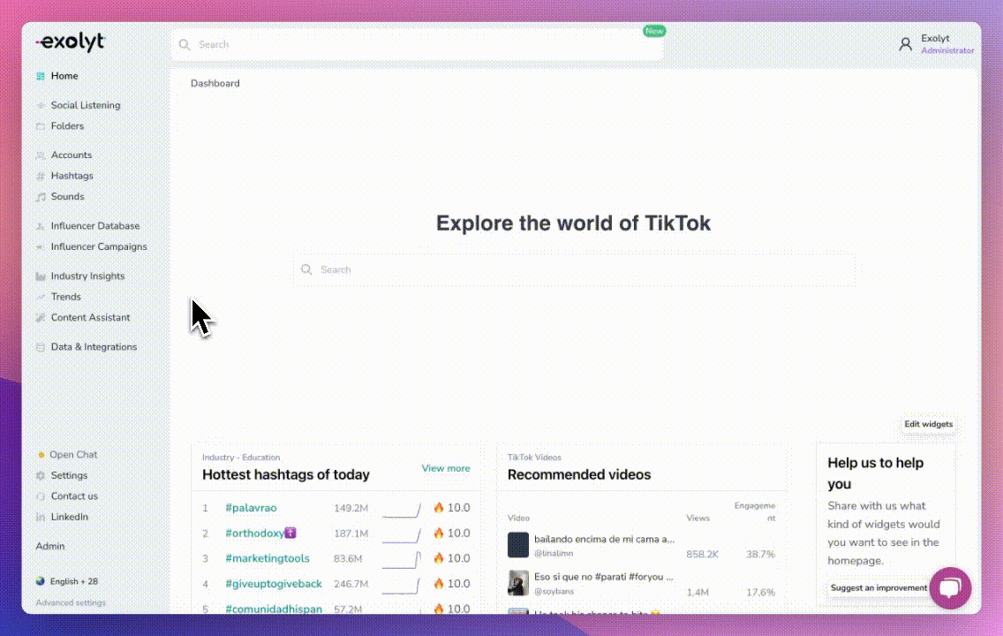Click the Trends line icon
The height and width of the screenshot is (636, 1003).
pos(41,297)
